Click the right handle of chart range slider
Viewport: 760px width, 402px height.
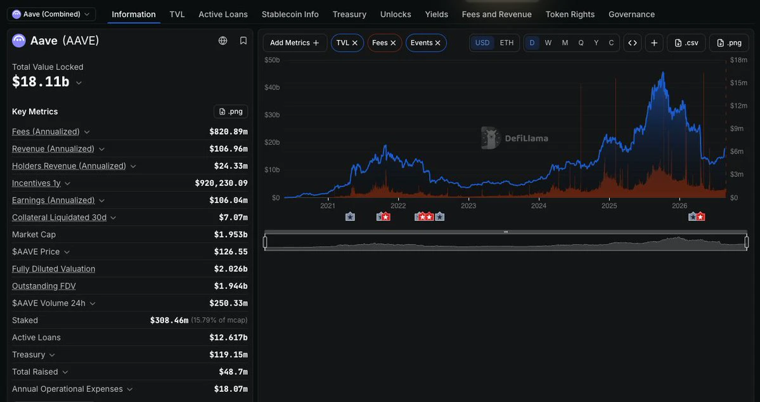coord(747,242)
